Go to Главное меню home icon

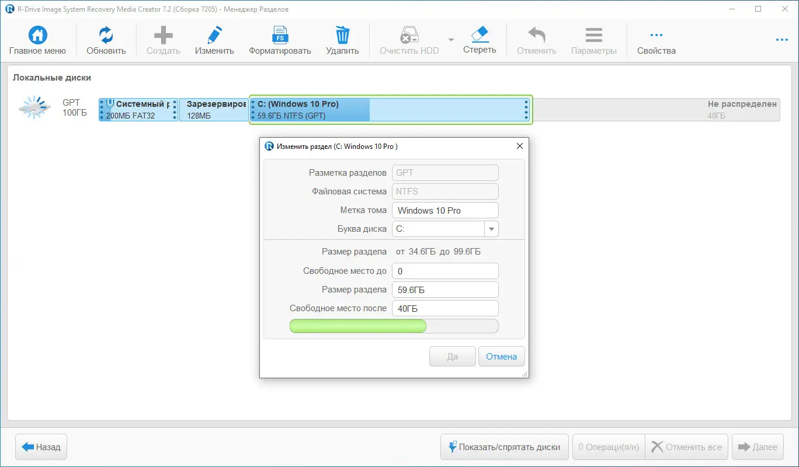(38, 35)
